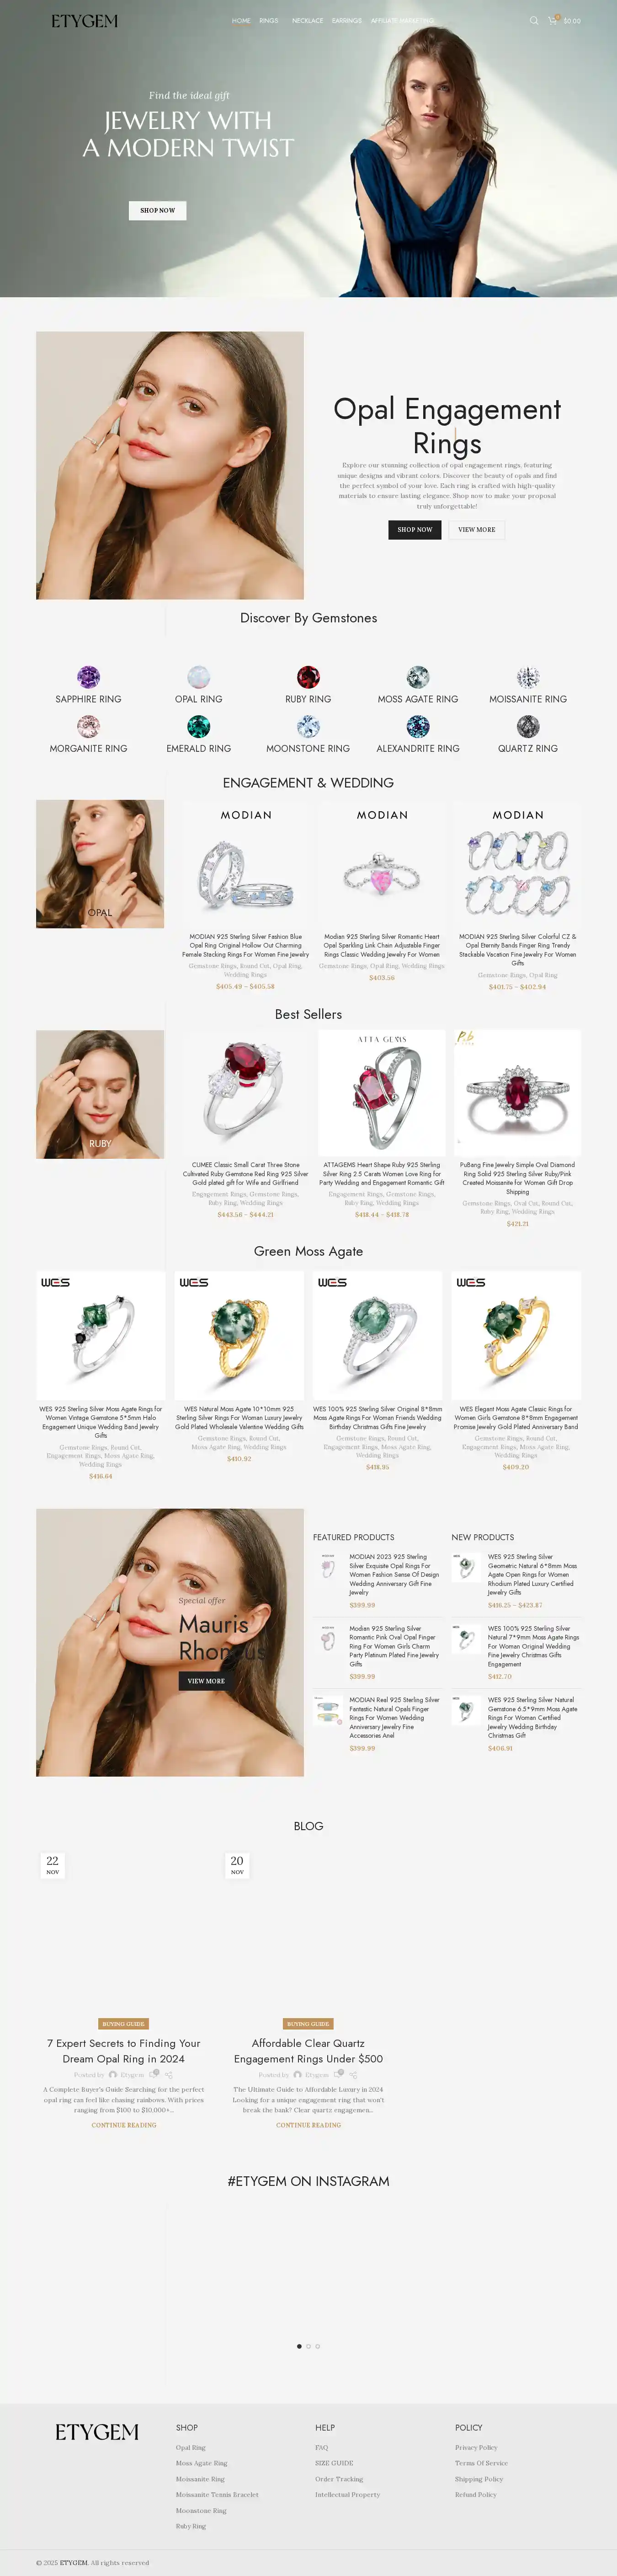Click the SHOP NOW hero button

tap(158, 211)
